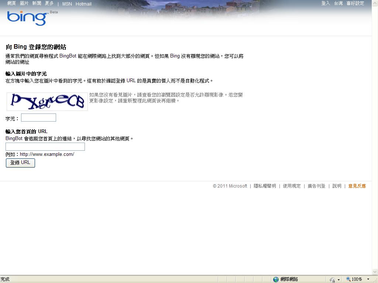Open the zoom level 100% dropdown arrow
The image size is (378, 283).
[368, 279]
